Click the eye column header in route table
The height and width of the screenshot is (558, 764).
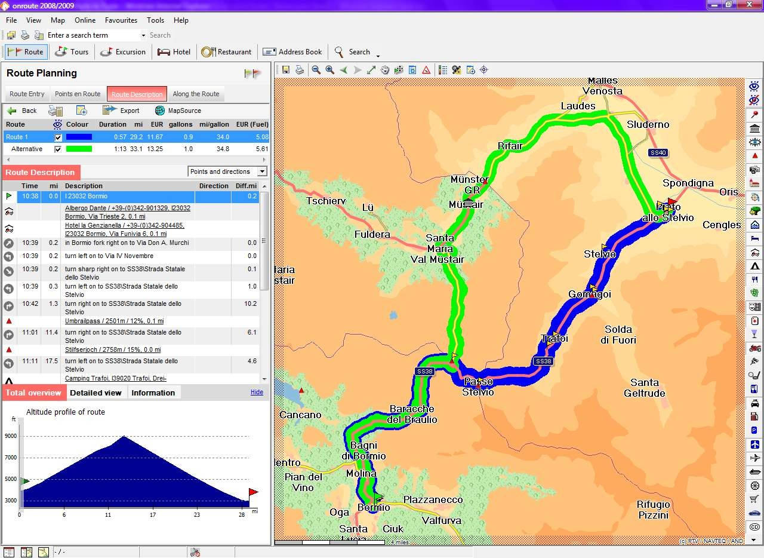pos(57,124)
